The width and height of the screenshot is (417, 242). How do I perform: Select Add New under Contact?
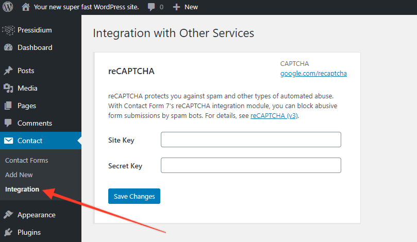19,175
